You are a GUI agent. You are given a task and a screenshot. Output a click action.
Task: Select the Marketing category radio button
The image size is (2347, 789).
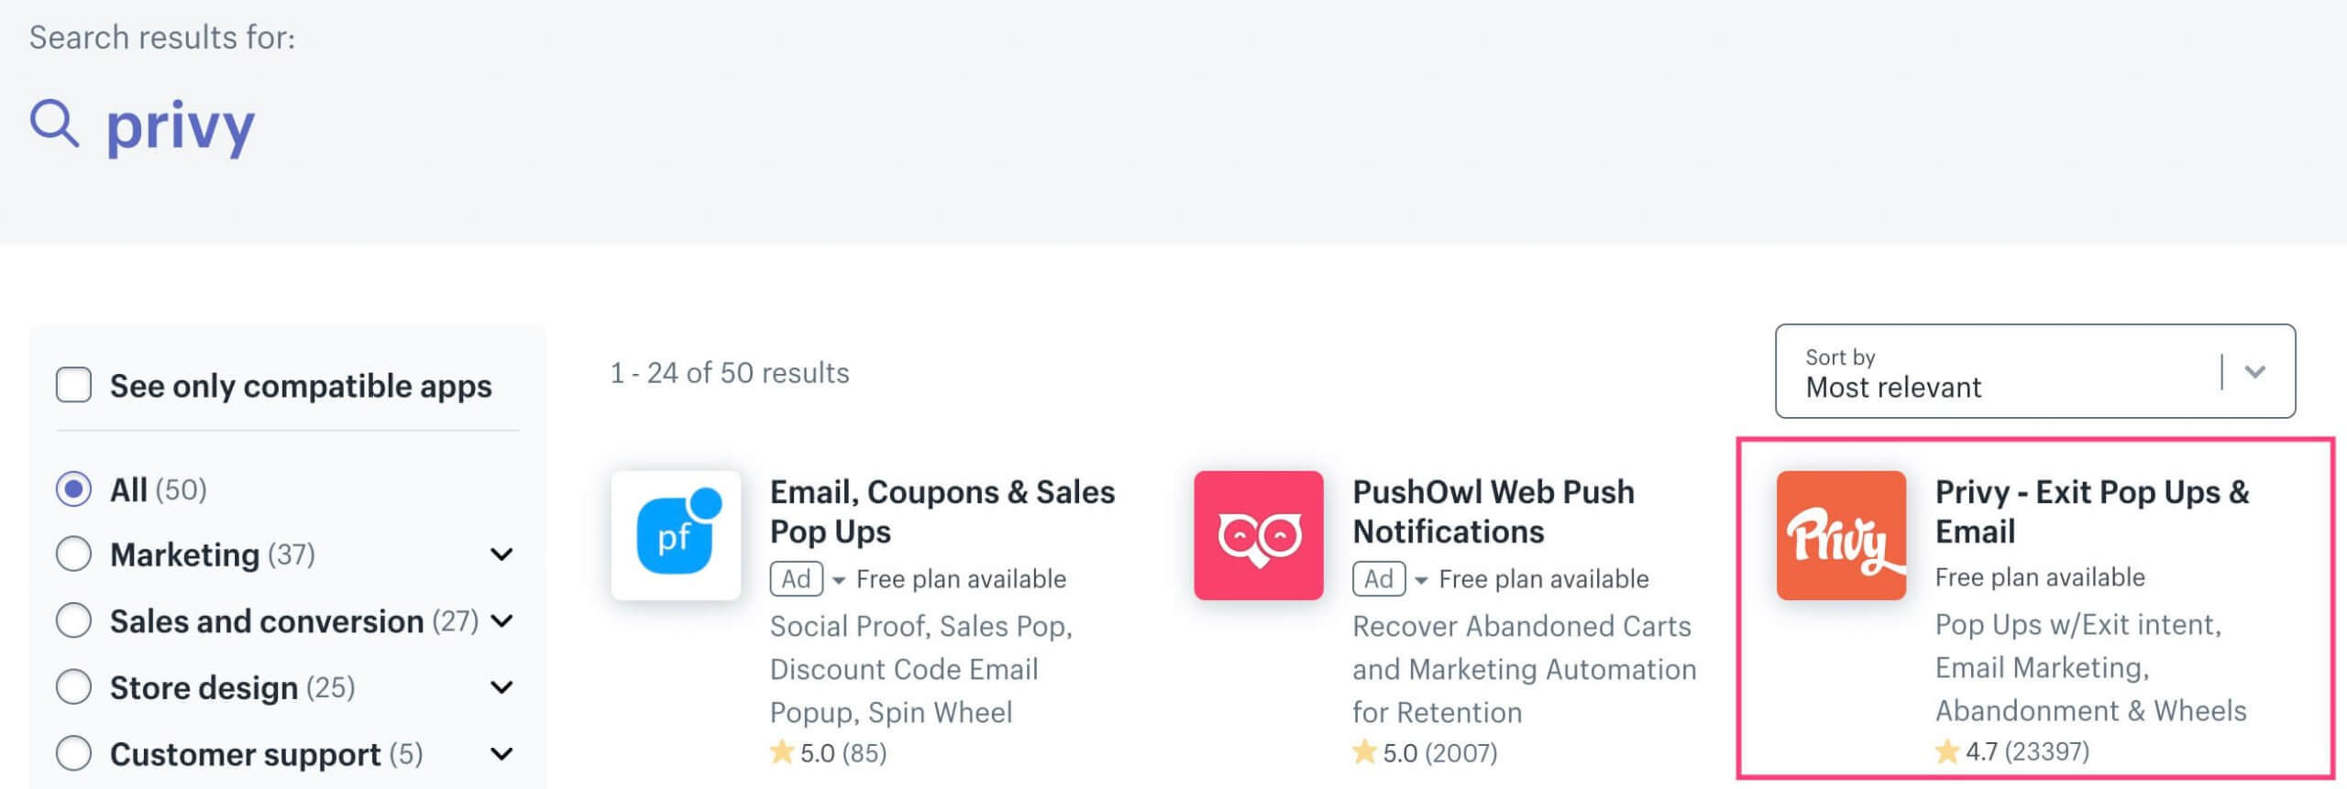pyautogui.click(x=73, y=554)
